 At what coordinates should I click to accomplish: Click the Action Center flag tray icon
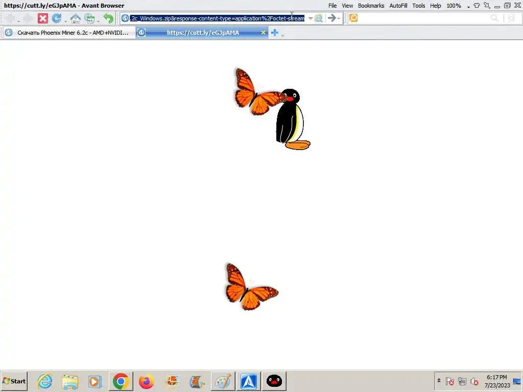pos(449,381)
